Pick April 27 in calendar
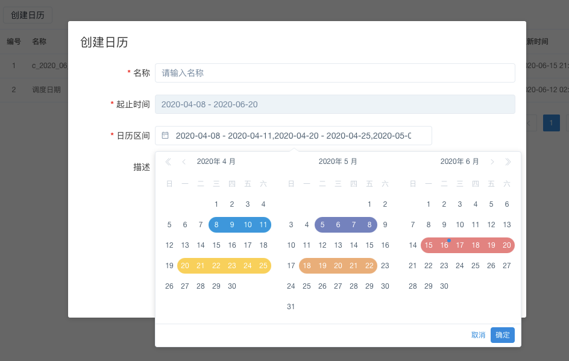569x361 pixels. click(x=185, y=286)
